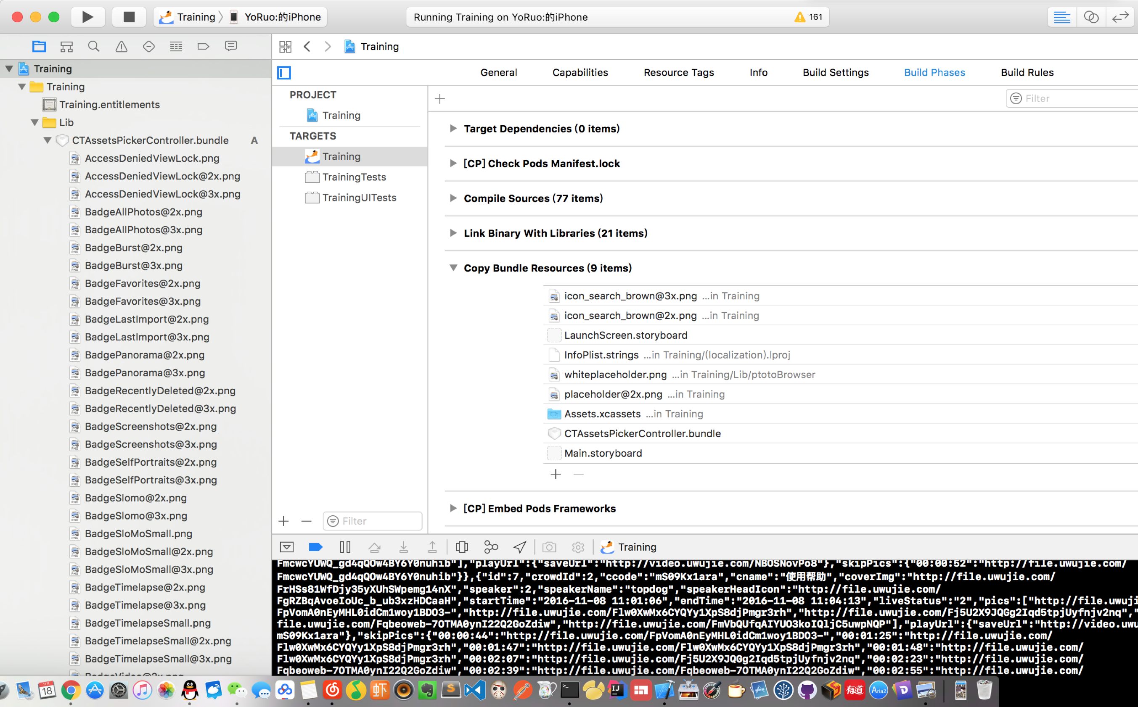Screen dimensions: 1138x707
Task: Choose the YoRuo iPhone run destination
Action: pyautogui.click(x=276, y=17)
